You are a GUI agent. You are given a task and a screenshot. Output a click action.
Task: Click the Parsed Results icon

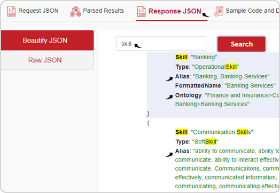tap(76, 11)
